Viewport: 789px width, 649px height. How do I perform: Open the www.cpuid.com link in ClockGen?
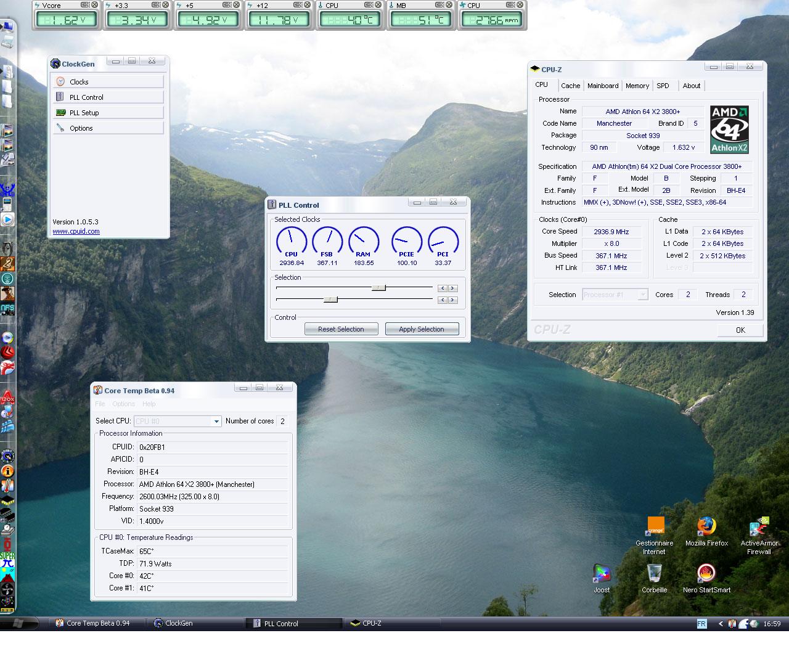click(76, 231)
